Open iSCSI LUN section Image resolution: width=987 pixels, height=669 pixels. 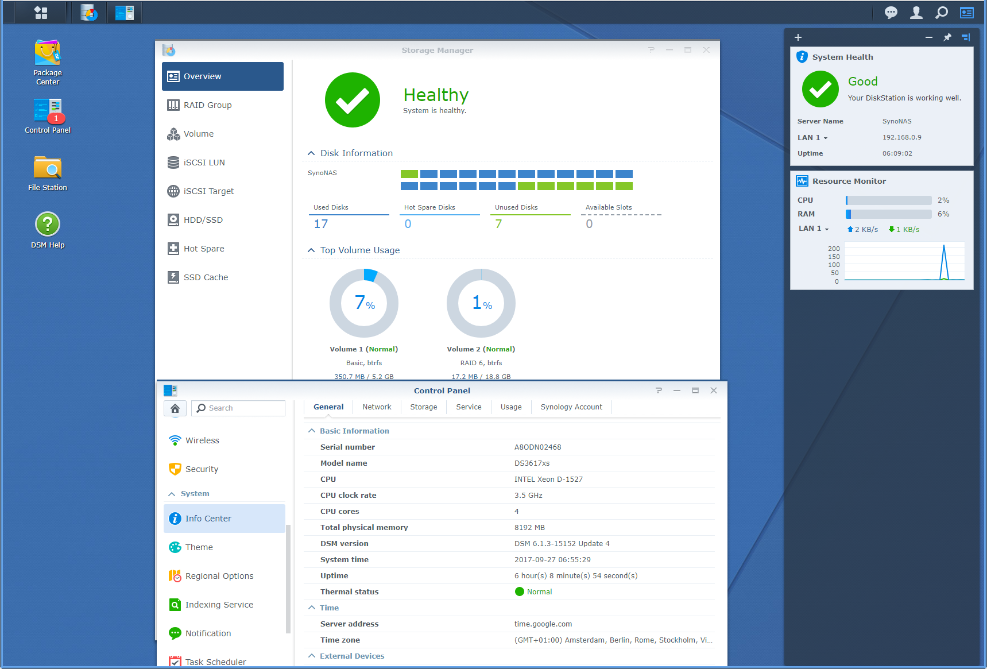(223, 163)
